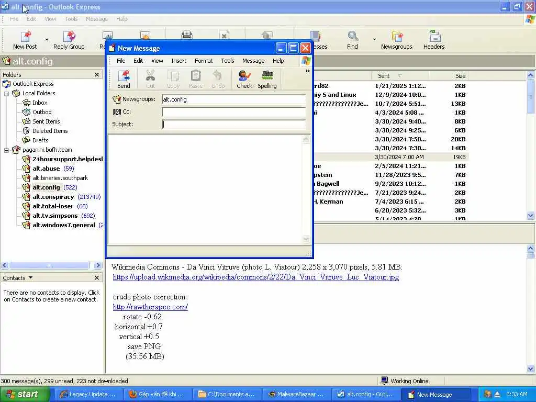Select the Outlook Express root item
The image size is (536, 402).
coord(33,84)
